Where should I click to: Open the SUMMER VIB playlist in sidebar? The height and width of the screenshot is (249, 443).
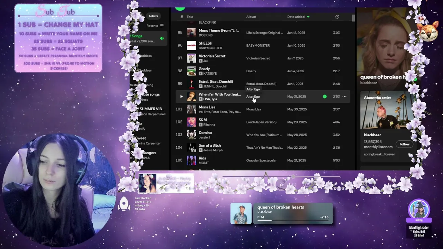149,111
